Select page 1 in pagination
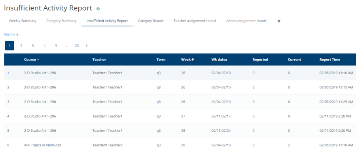This screenshot has width=356, height=150. pyautogui.click(x=9, y=45)
